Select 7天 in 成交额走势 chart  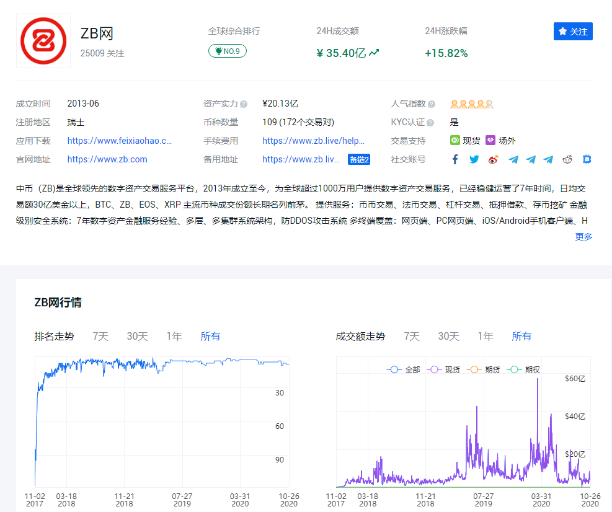tap(412, 337)
